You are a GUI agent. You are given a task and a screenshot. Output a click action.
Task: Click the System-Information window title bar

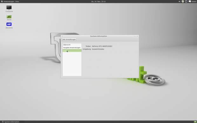[98, 36]
